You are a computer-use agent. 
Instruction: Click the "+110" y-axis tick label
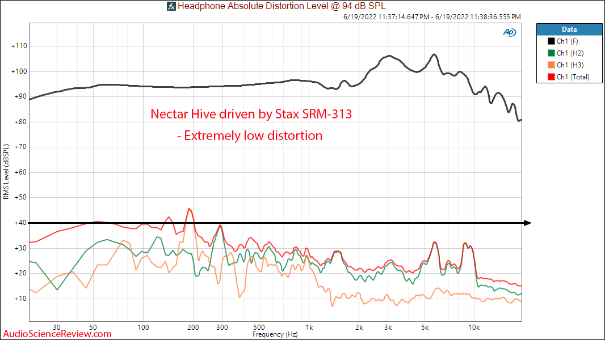coord(19,46)
